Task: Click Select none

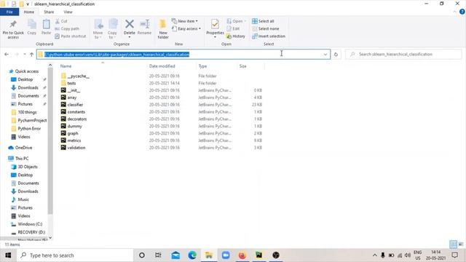Action: 266,28
